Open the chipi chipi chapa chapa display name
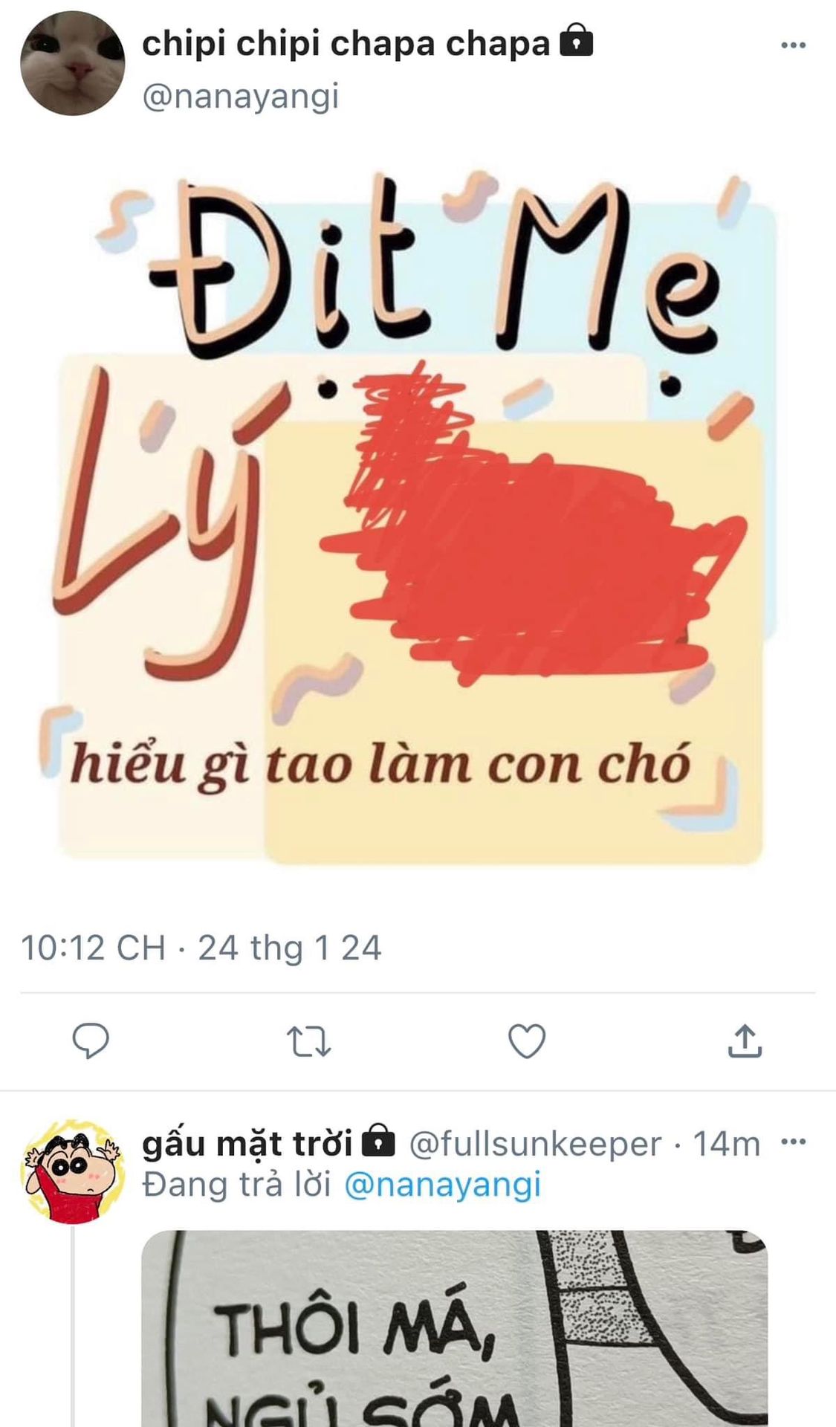836x1427 pixels. 346,44
